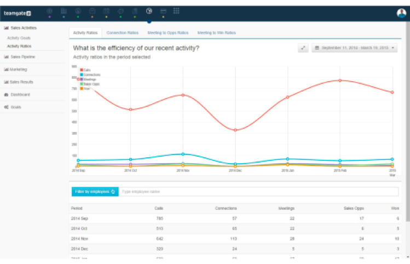Screen dimensions: 410x264
Task: Toggle the Connections series in chart legend
Action: coord(90,74)
